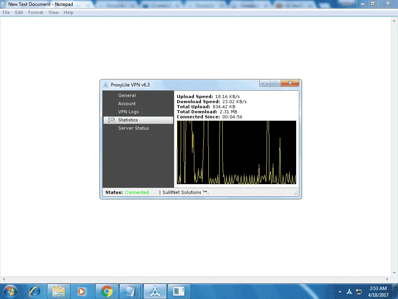Click the ProxyLite window resize grip

pos(296,193)
